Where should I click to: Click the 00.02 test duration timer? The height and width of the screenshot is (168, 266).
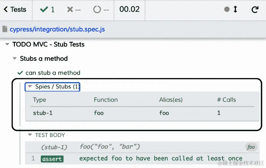(x=130, y=9)
